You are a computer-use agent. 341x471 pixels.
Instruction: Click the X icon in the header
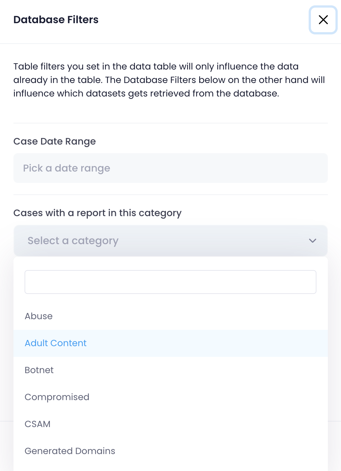coord(323,20)
